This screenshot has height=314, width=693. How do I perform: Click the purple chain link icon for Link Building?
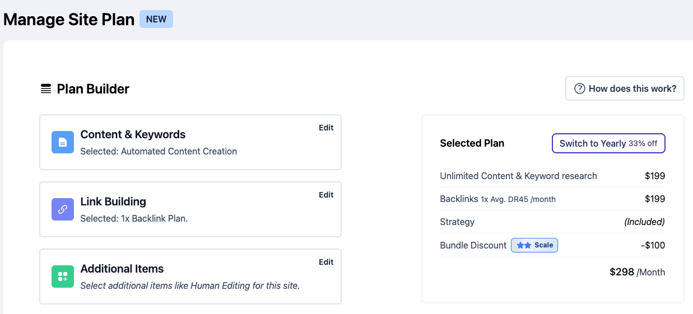coord(63,209)
